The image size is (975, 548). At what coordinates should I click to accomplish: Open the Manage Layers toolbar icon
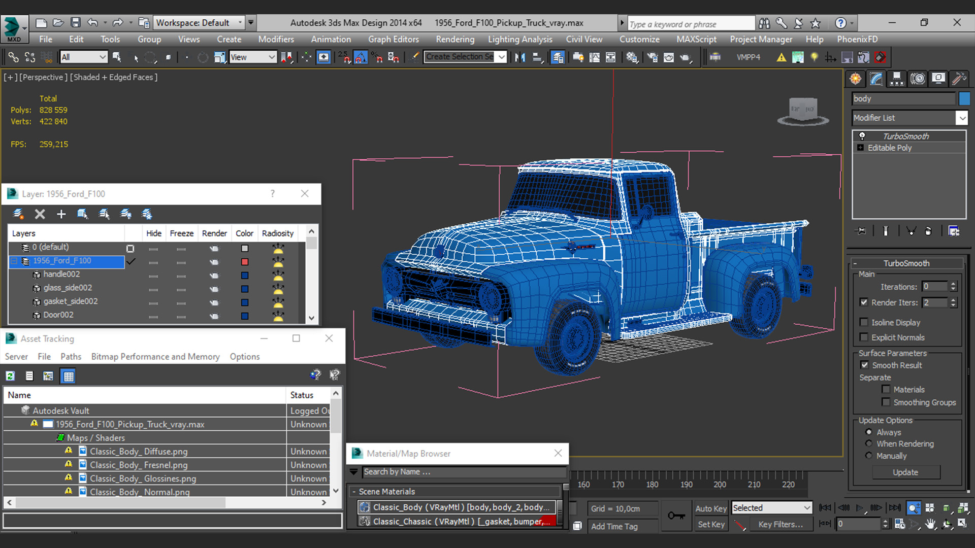pyautogui.click(x=558, y=57)
